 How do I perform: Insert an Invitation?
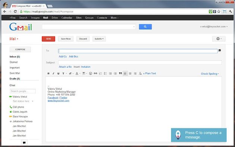(x=86, y=67)
